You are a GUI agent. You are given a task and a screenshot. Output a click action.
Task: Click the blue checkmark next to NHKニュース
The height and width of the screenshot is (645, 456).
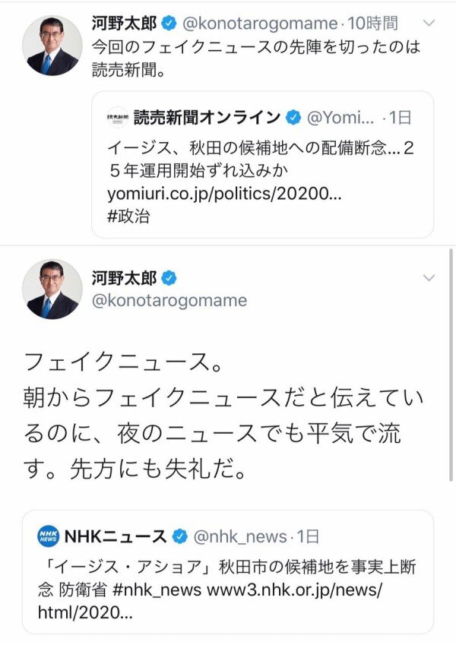(179, 536)
